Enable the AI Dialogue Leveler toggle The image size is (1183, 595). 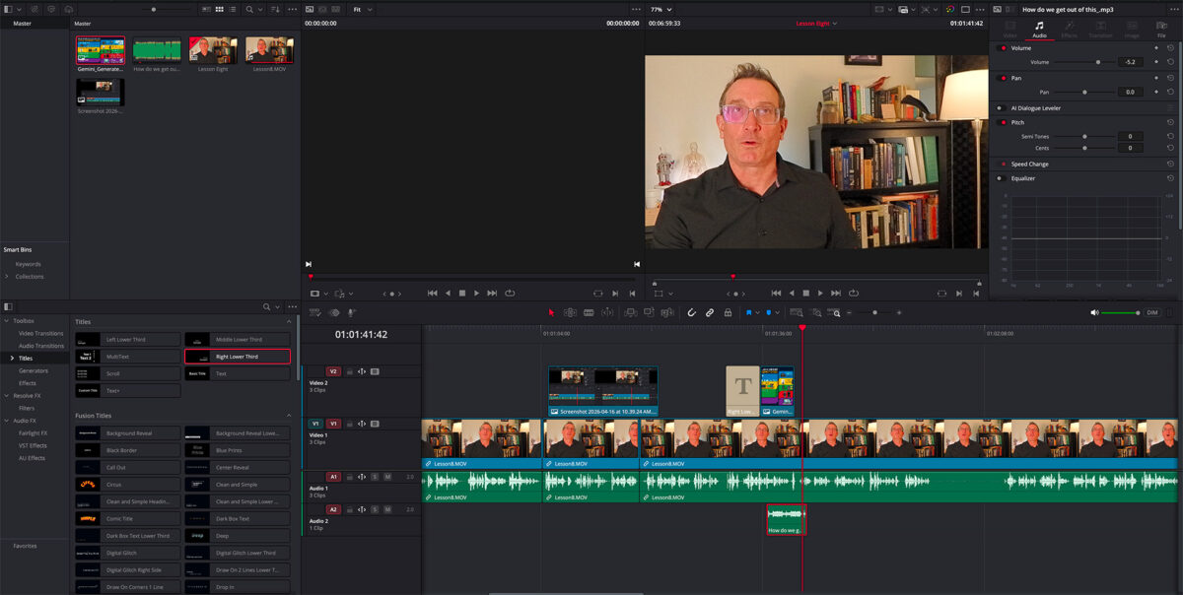[x=1000, y=107]
